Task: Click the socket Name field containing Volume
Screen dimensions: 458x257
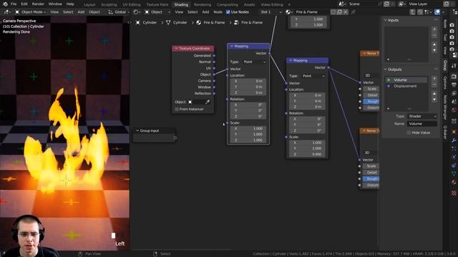Action: pos(422,124)
